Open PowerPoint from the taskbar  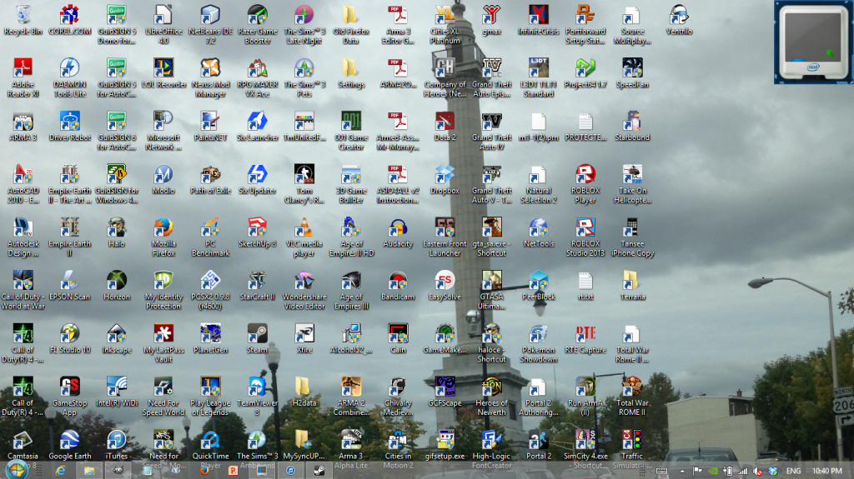(233, 471)
